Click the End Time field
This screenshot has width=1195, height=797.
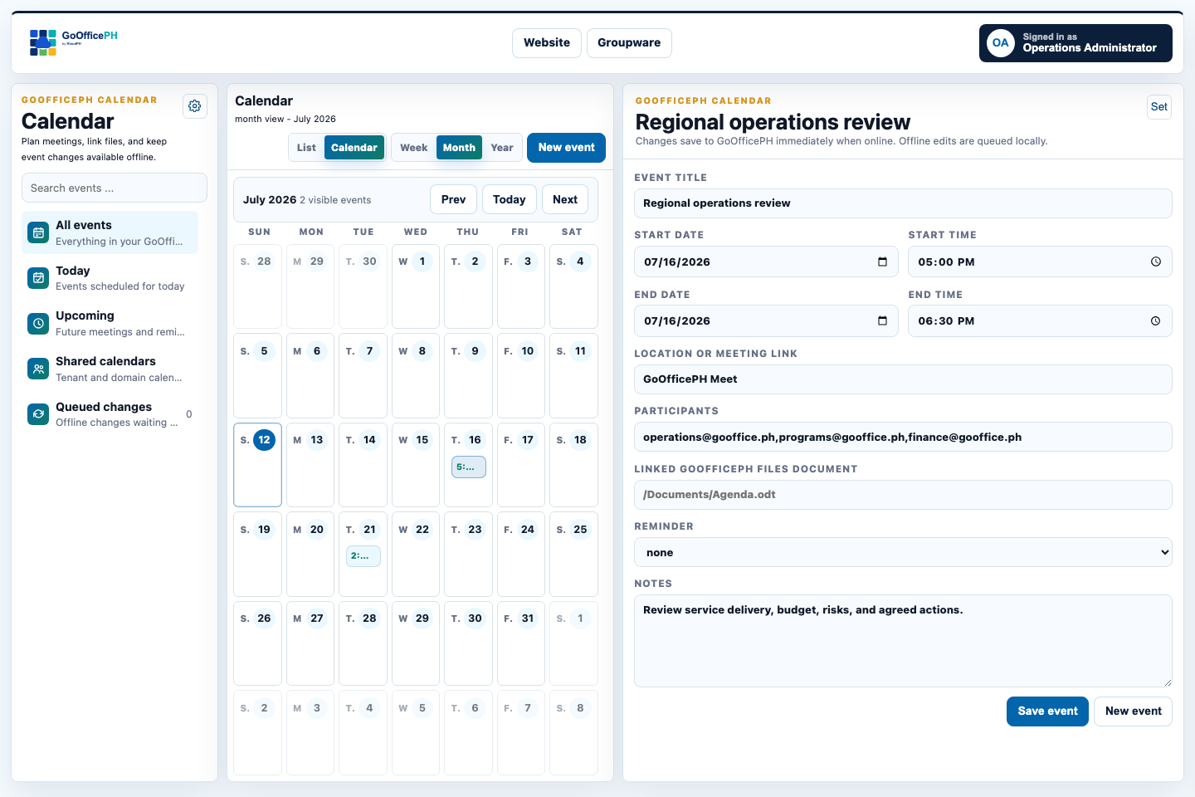1040,320
